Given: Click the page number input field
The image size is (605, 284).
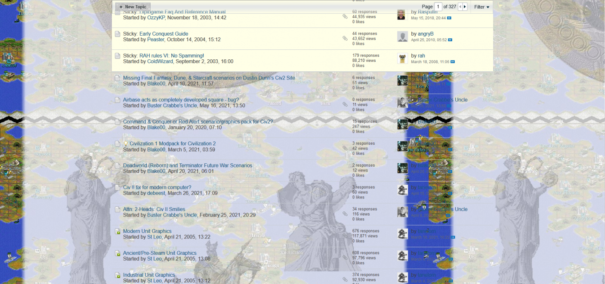Looking at the screenshot, I should tap(438, 7).
